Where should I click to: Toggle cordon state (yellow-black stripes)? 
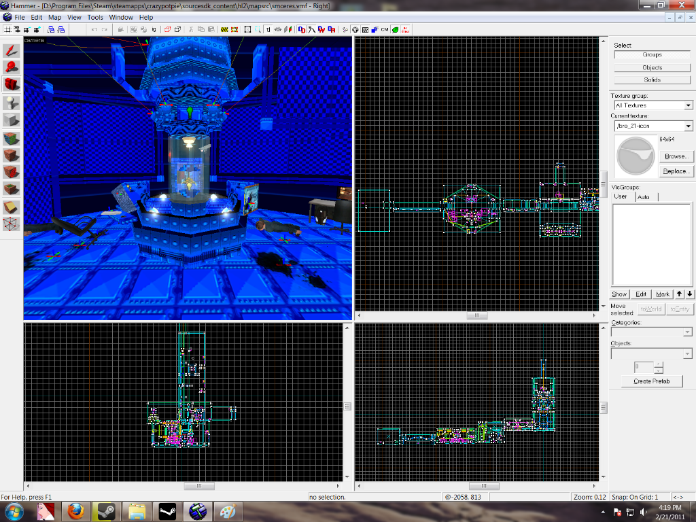click(224, 30)
